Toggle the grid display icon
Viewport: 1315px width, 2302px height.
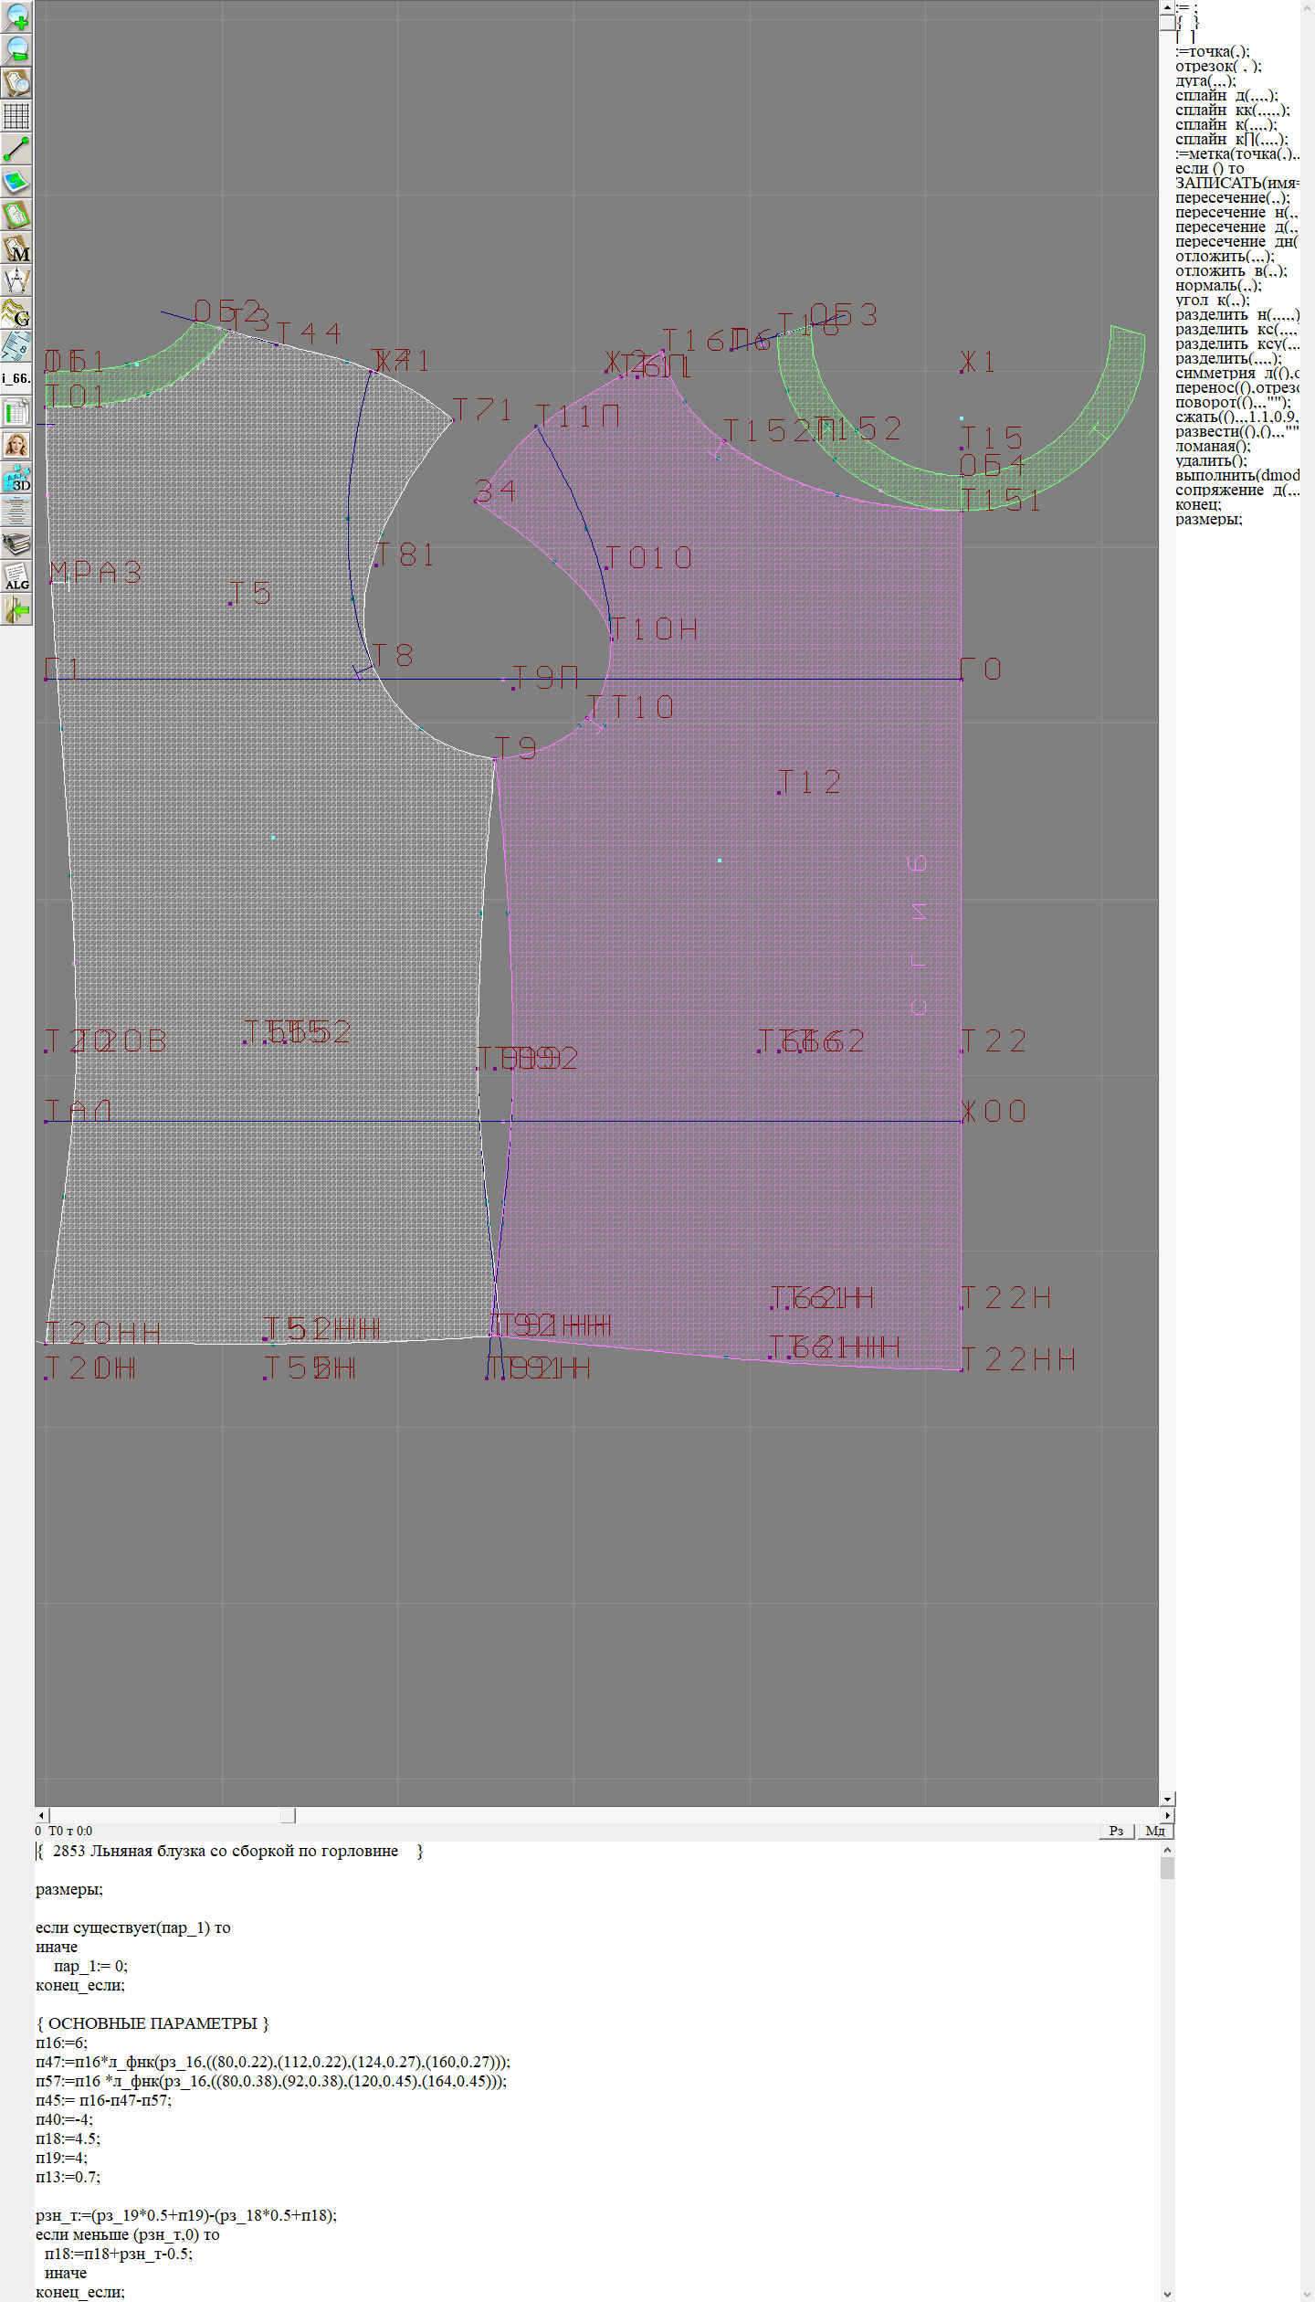16,116
